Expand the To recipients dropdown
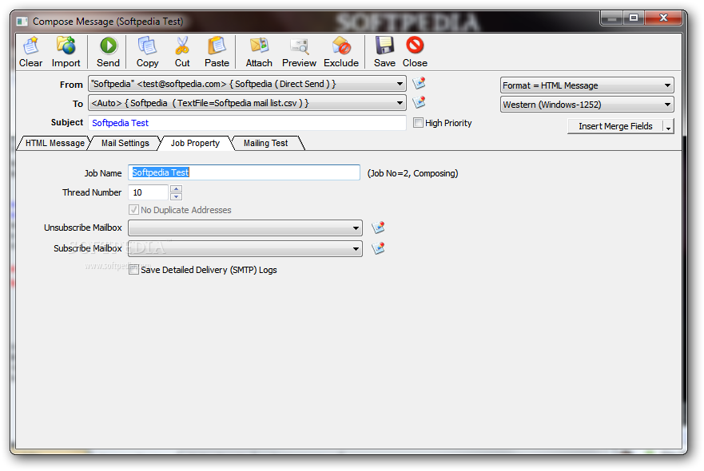This screenshot has height=471, width=704. pos(399,103)
